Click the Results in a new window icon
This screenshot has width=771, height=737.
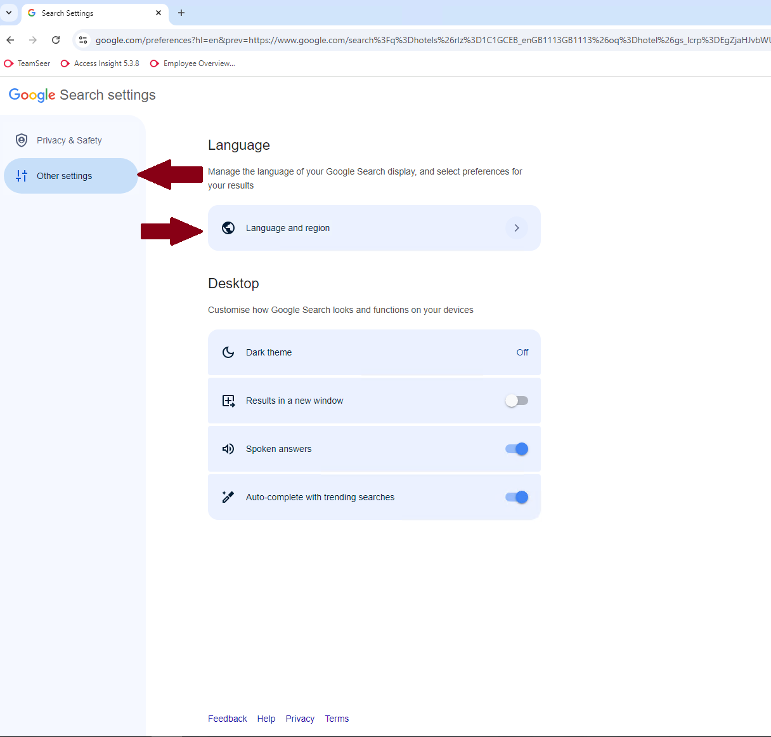pyautogui.click(x=228, y=401)
